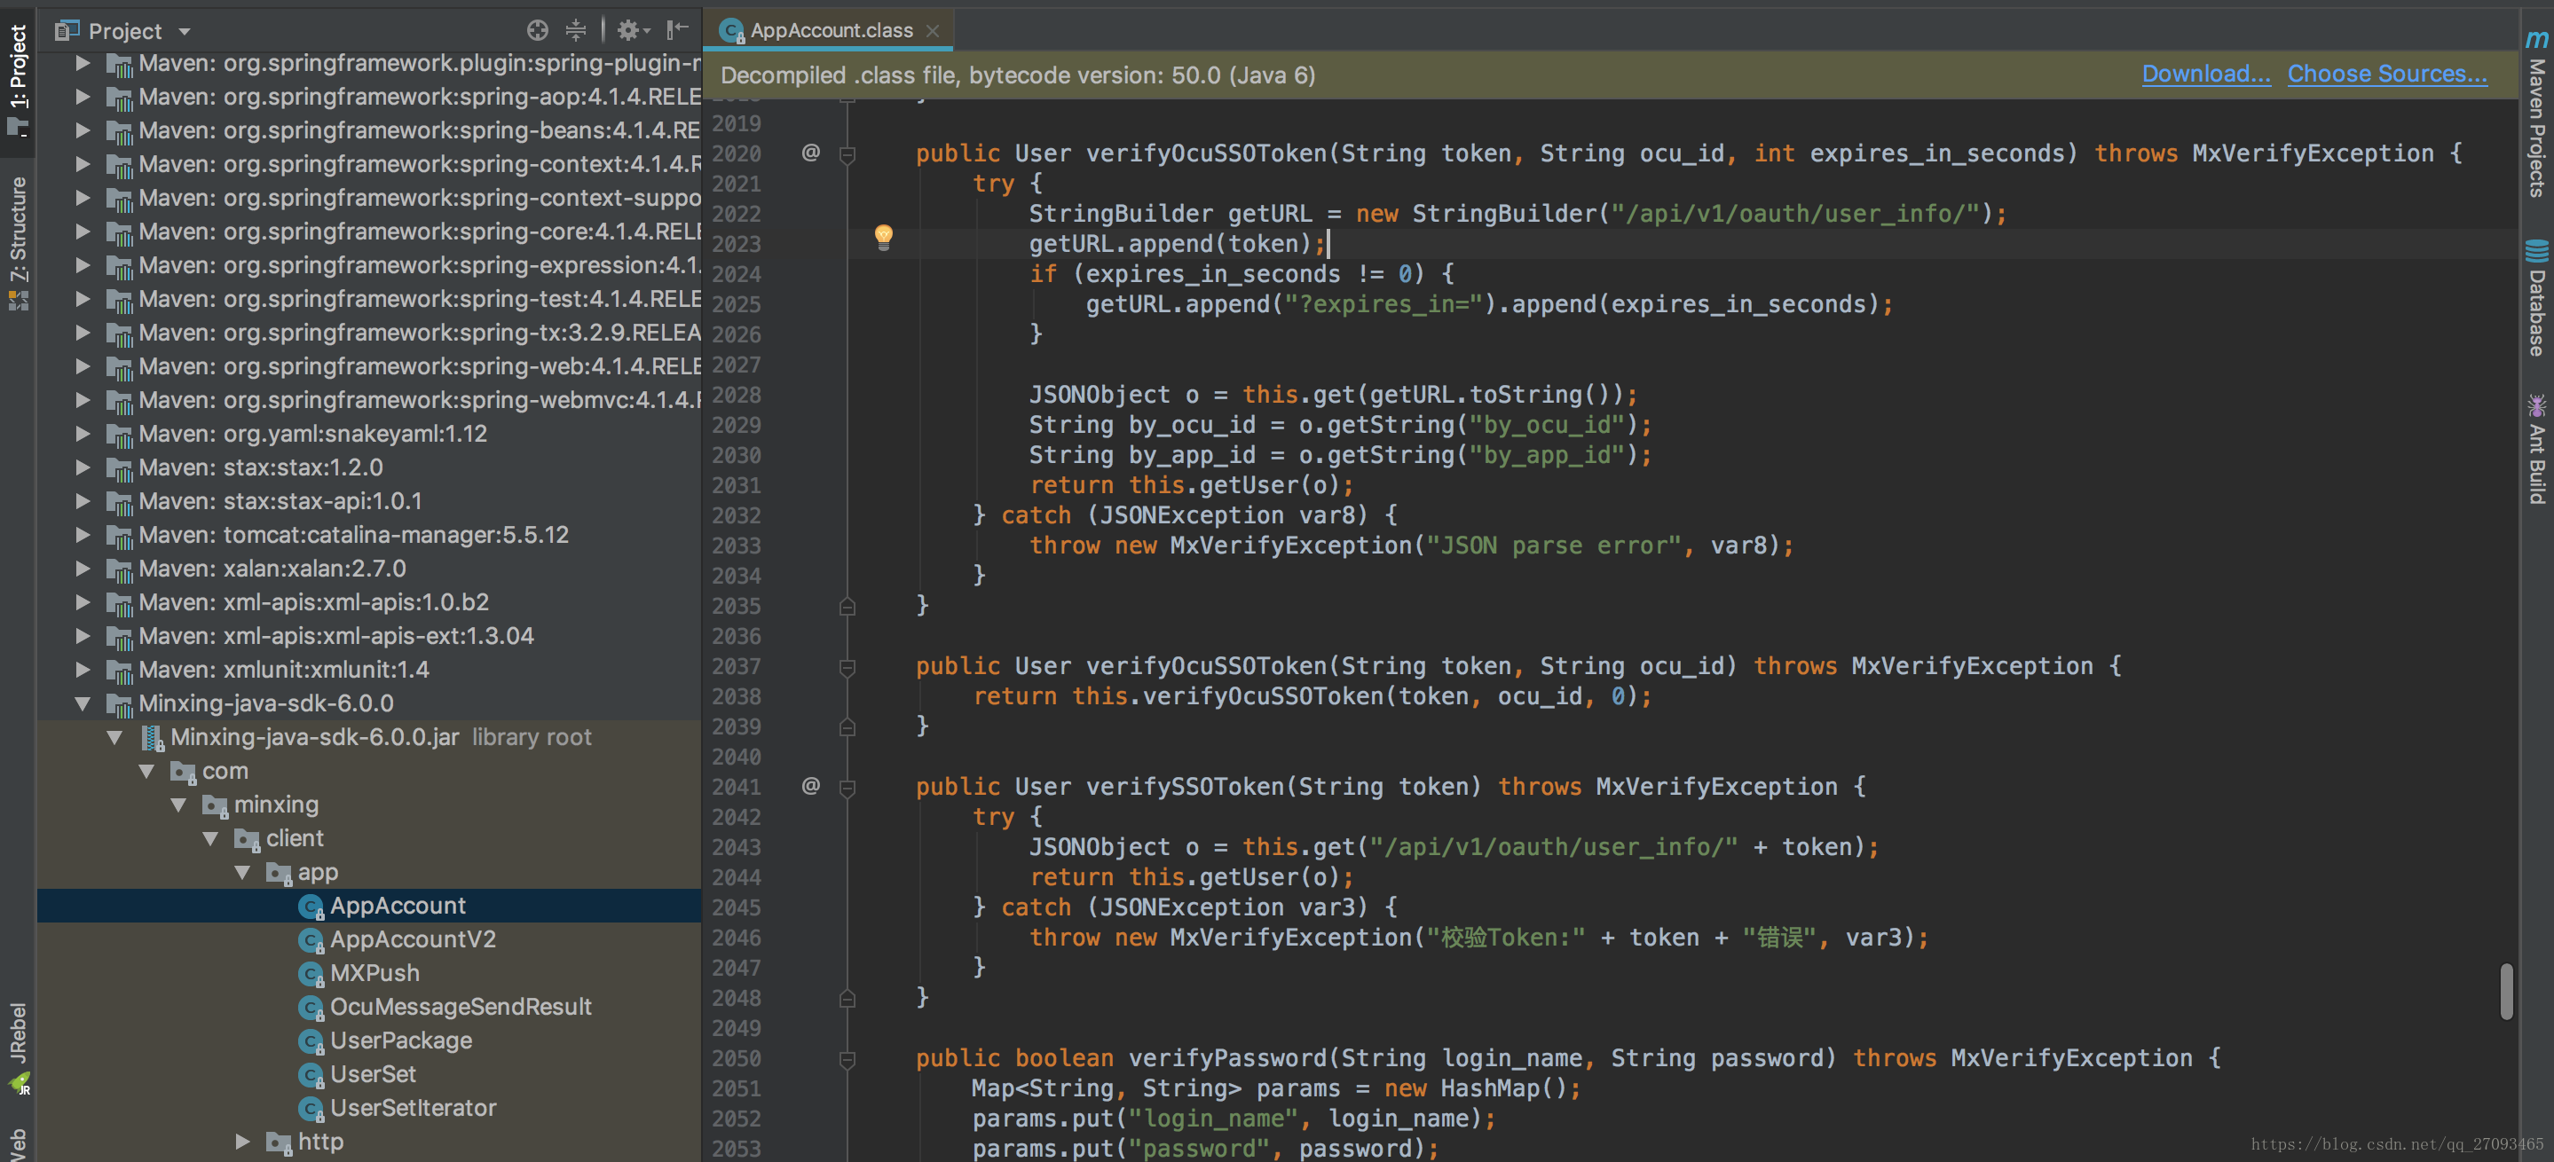This screenshot has height=1162, width=2554.
Task: Select the AppAccount.class editor tab
Action: pos(829,31)
